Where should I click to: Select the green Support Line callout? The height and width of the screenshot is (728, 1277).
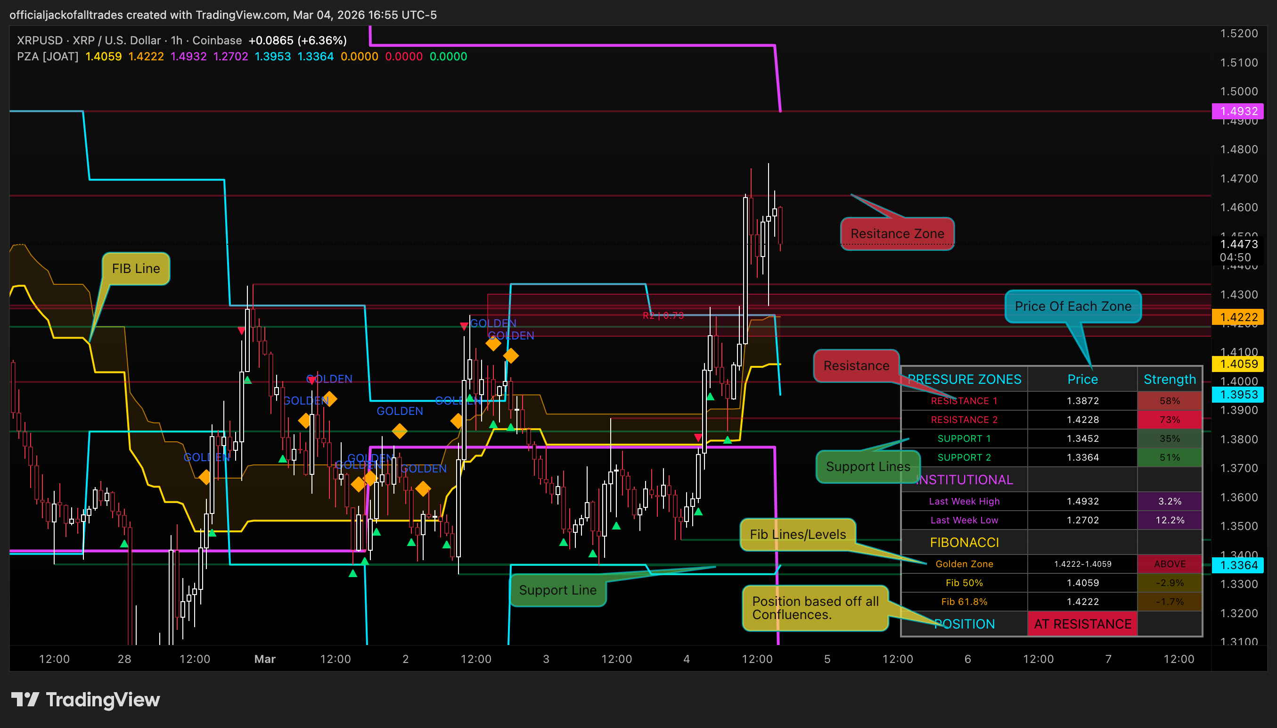click(557, 590)
